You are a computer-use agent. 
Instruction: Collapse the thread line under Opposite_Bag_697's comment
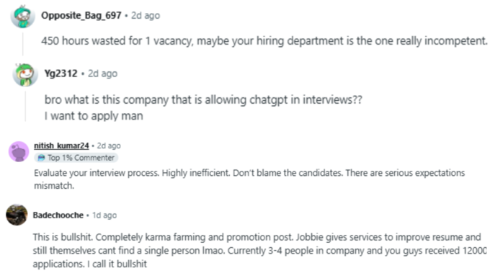[x=23, y=44]
